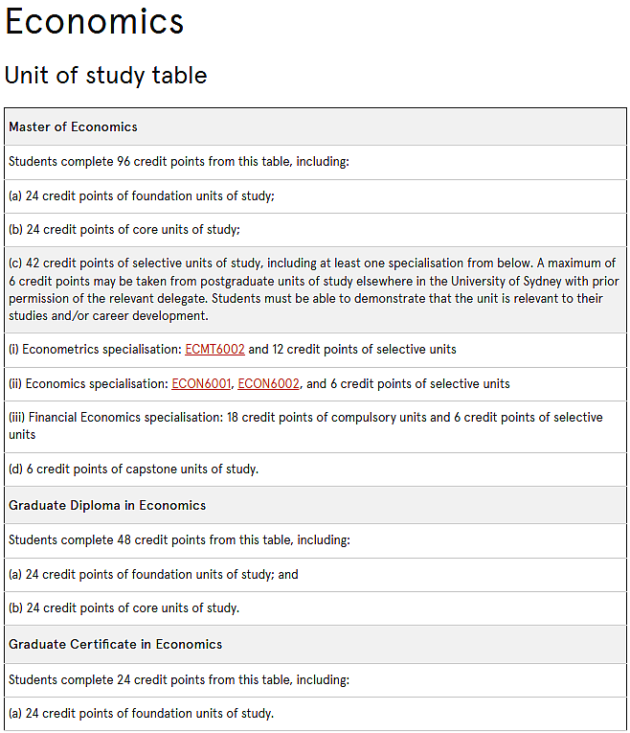The image size is (630, 733).
Task: Click the Econometrics specialisation row text
Action: [232, 349]
